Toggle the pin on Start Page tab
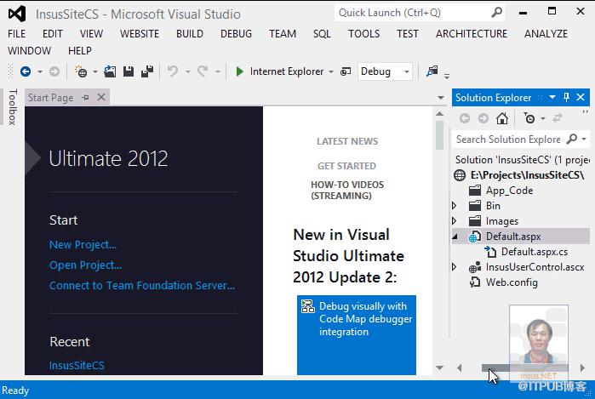 tap(86, 98)
